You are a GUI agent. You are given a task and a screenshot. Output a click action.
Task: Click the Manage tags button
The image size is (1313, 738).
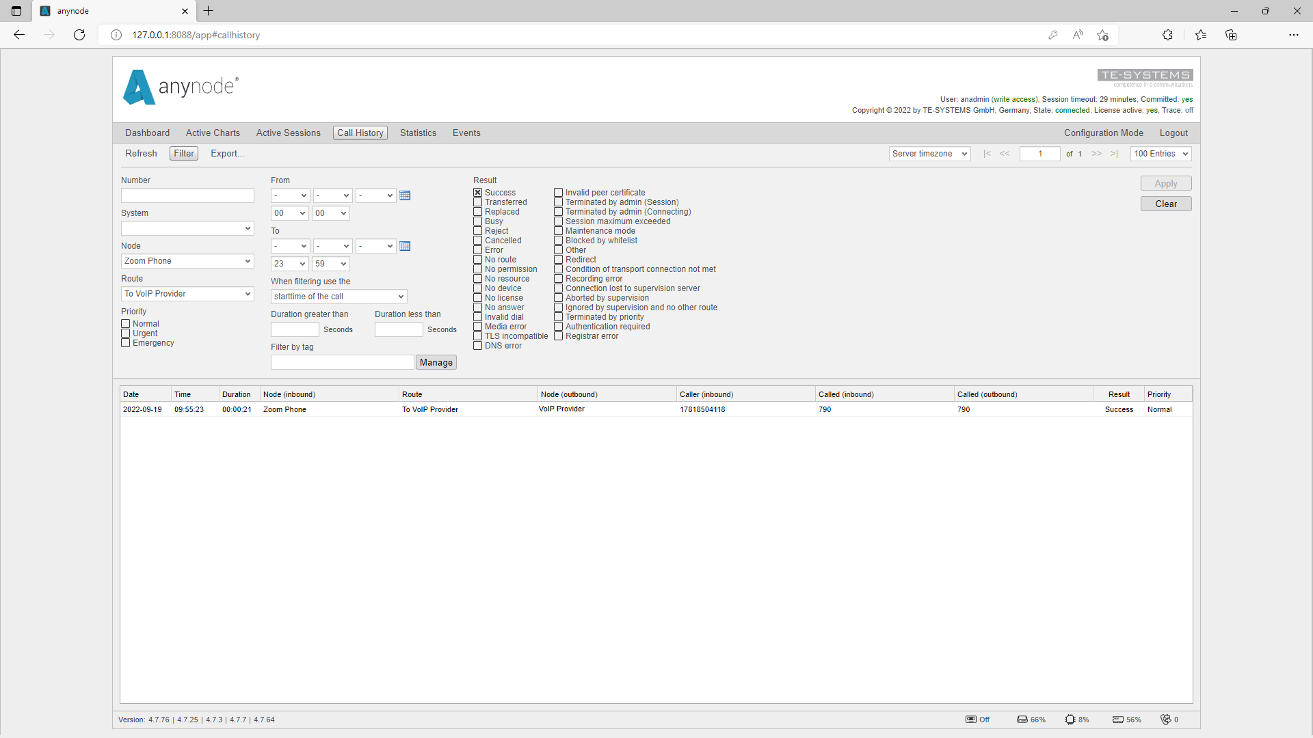click(x=436, y=363)
